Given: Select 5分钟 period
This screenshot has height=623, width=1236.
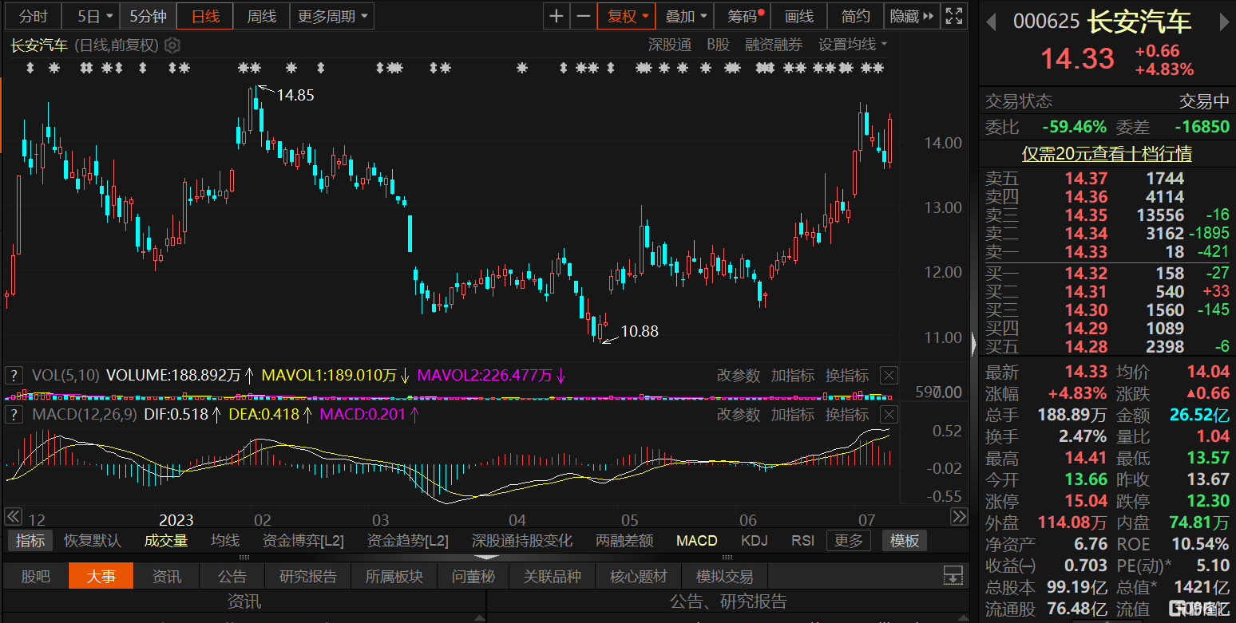Looking at the screenshot, I should point(148,16).
